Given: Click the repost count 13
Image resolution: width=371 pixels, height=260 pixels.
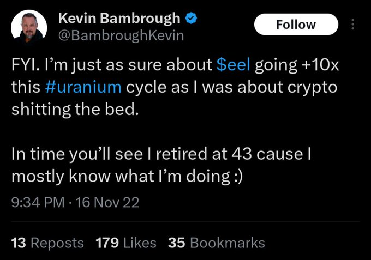Looking at the screenshot, I should click(18, 243).
